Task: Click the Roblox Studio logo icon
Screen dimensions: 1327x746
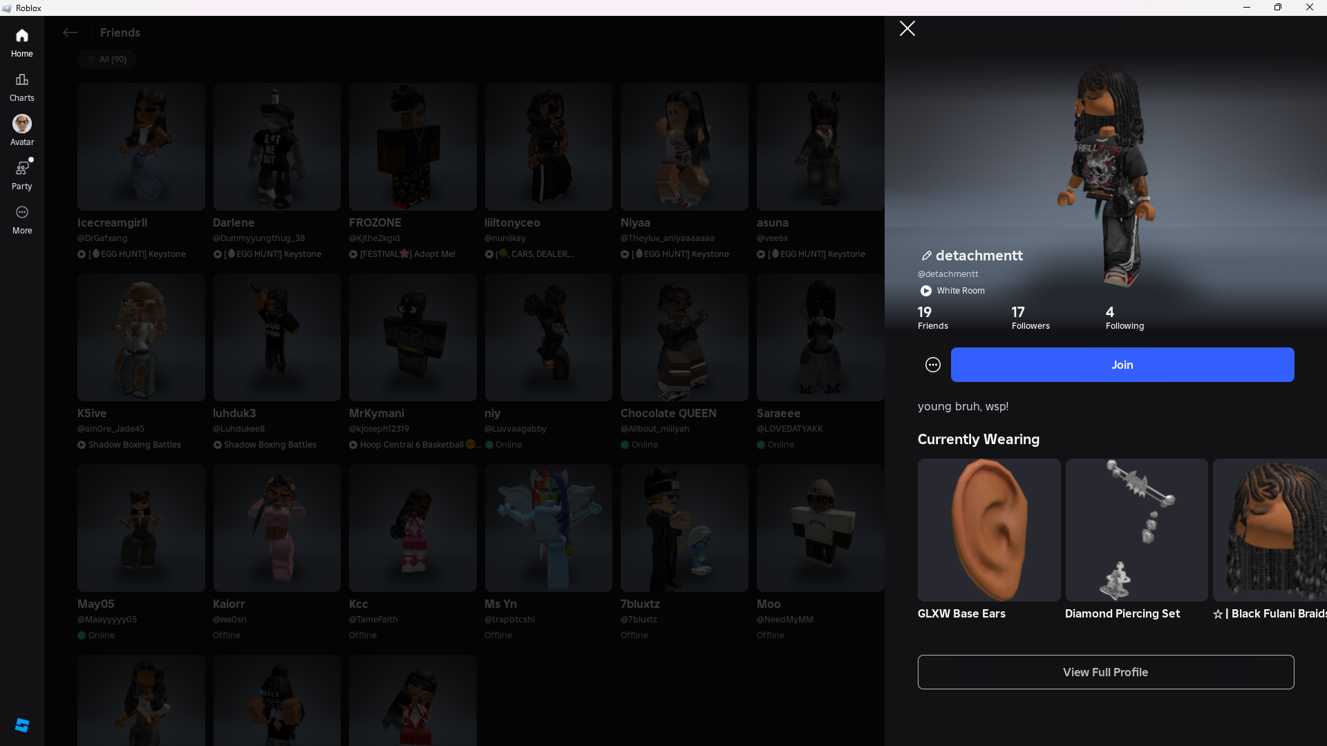Action: coord(21,725)
